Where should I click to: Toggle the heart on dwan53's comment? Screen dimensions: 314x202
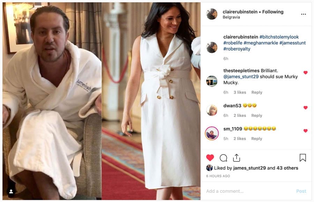tap(305, 108)
